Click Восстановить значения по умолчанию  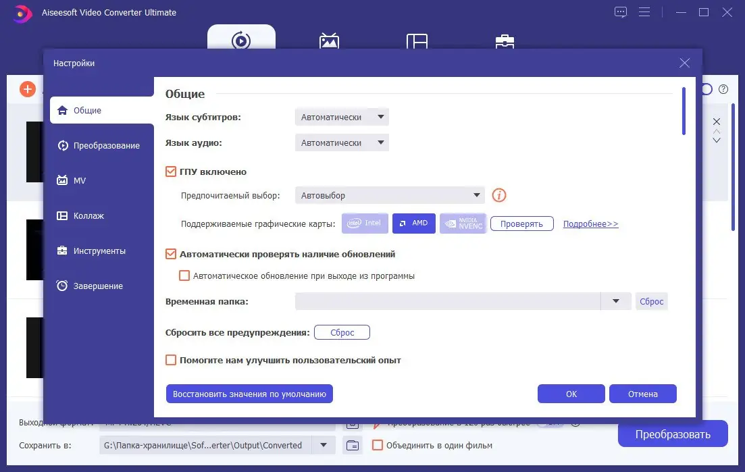pyautogui.click(x=249, y=394)
